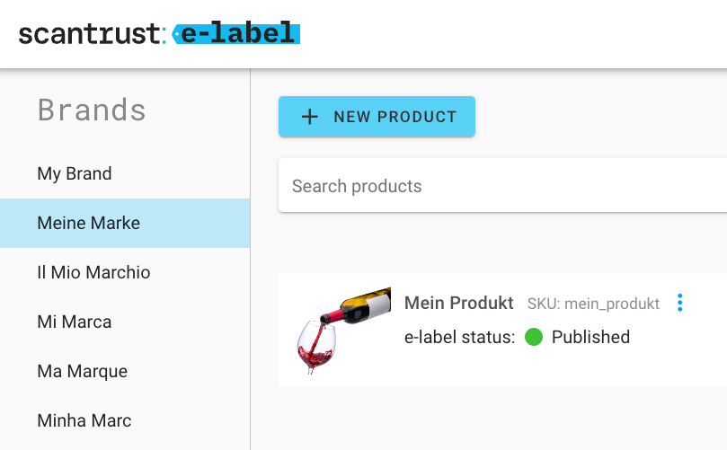Select the Meine Marke brand
Image resolution: width=727 pixels, height=450 pixels.
89,223
